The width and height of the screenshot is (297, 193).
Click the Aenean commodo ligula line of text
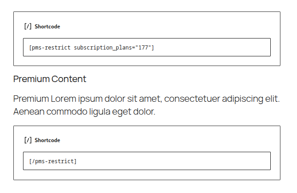pyautogui.click(x=84, y=112)
